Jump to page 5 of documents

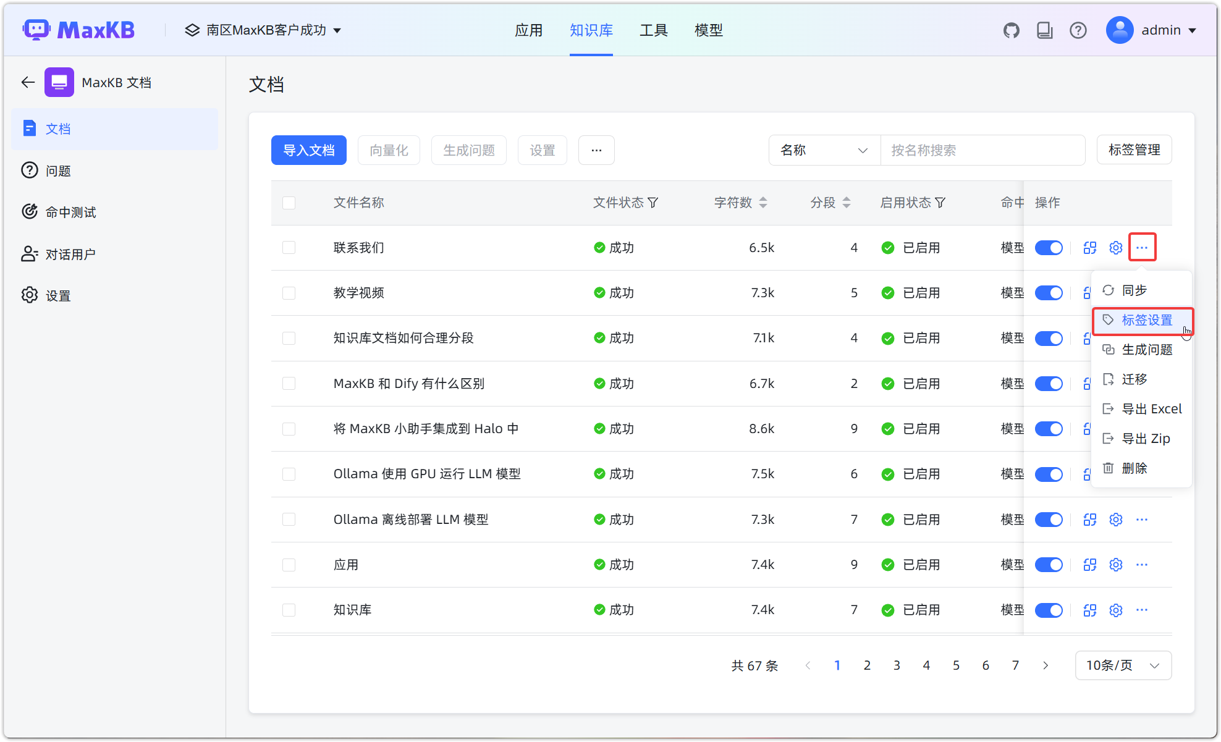956,665
